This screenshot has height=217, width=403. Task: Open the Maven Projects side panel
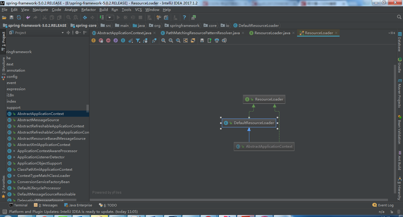tap(400, 93)
